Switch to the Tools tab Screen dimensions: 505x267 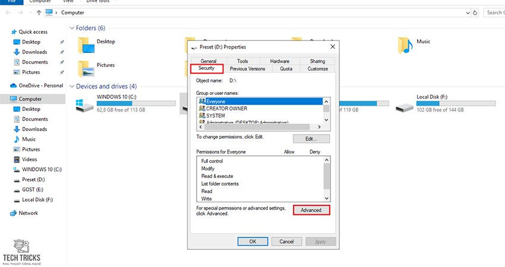click(242, 61)
